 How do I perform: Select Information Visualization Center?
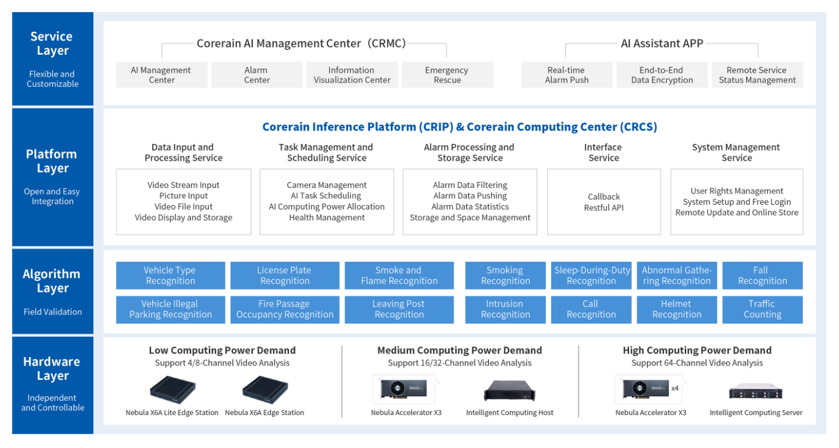pyautogui.click(x=351, y=75)
